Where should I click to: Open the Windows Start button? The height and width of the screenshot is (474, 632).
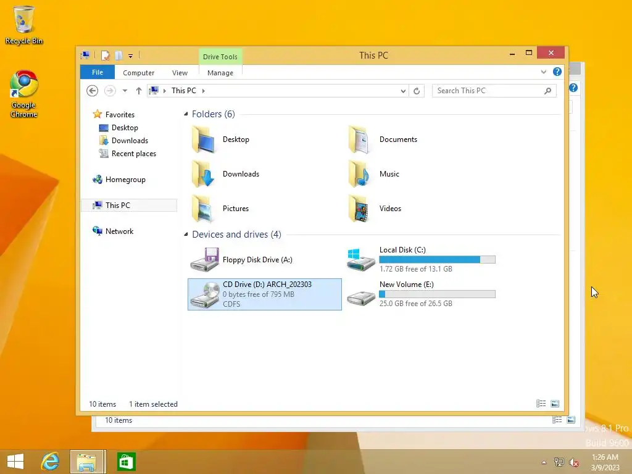click(15, 462)
